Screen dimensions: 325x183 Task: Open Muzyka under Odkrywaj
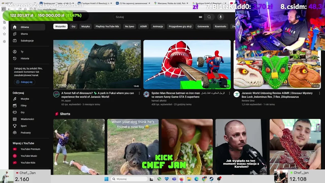[x=28, y=99]
